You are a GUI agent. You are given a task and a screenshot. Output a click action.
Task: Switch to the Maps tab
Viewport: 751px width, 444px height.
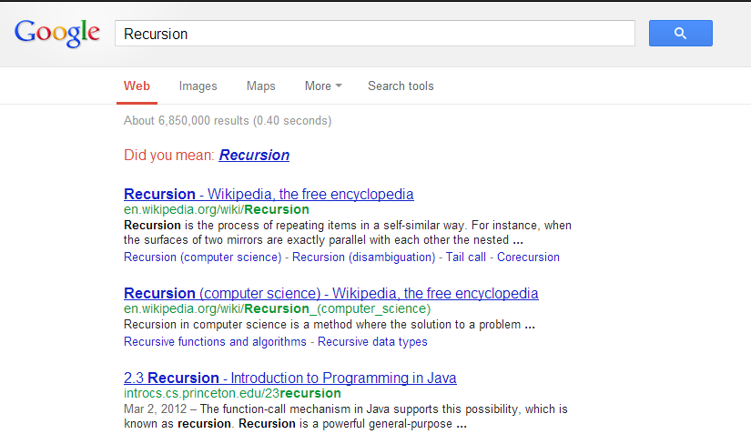click(261, 86)
